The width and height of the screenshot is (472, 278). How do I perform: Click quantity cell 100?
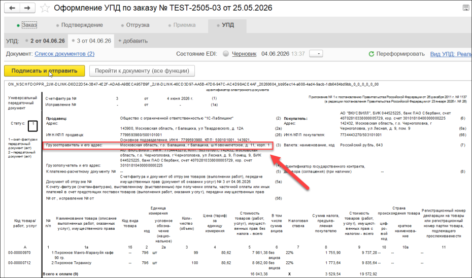pos(195,263)
